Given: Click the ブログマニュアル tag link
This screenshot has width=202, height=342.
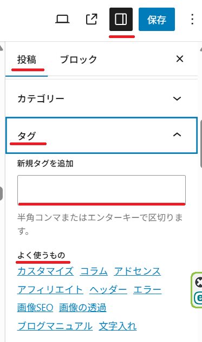Looking at the screenshot, I should [55, 326].
